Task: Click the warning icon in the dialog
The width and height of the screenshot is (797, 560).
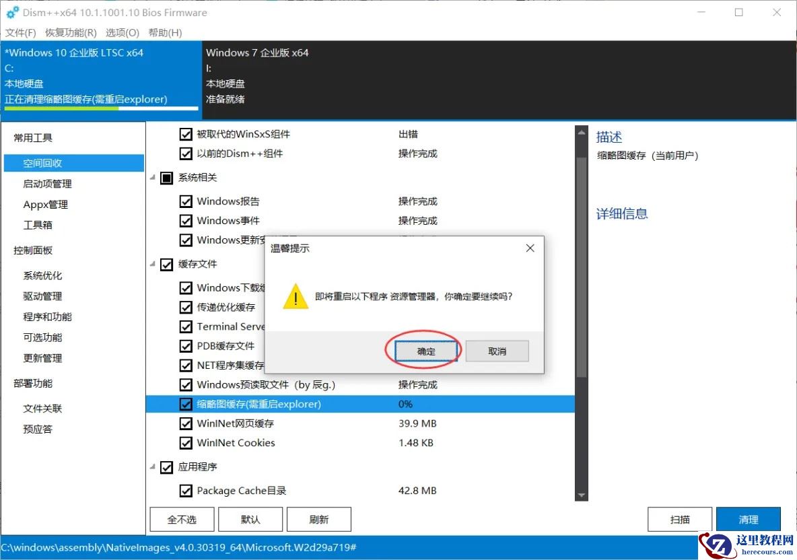Action: 295,296
